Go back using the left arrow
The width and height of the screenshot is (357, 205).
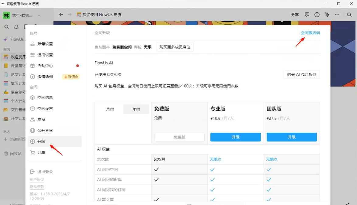coord(61,15)
